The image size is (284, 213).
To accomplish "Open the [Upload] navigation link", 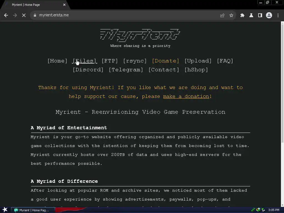I will pos(198,61).
